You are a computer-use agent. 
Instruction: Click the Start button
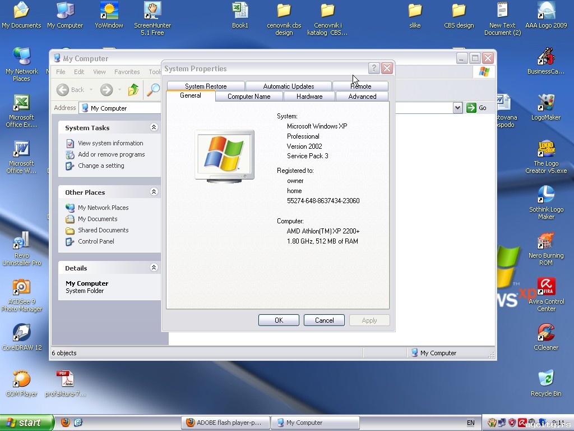[x=26, y=423]
